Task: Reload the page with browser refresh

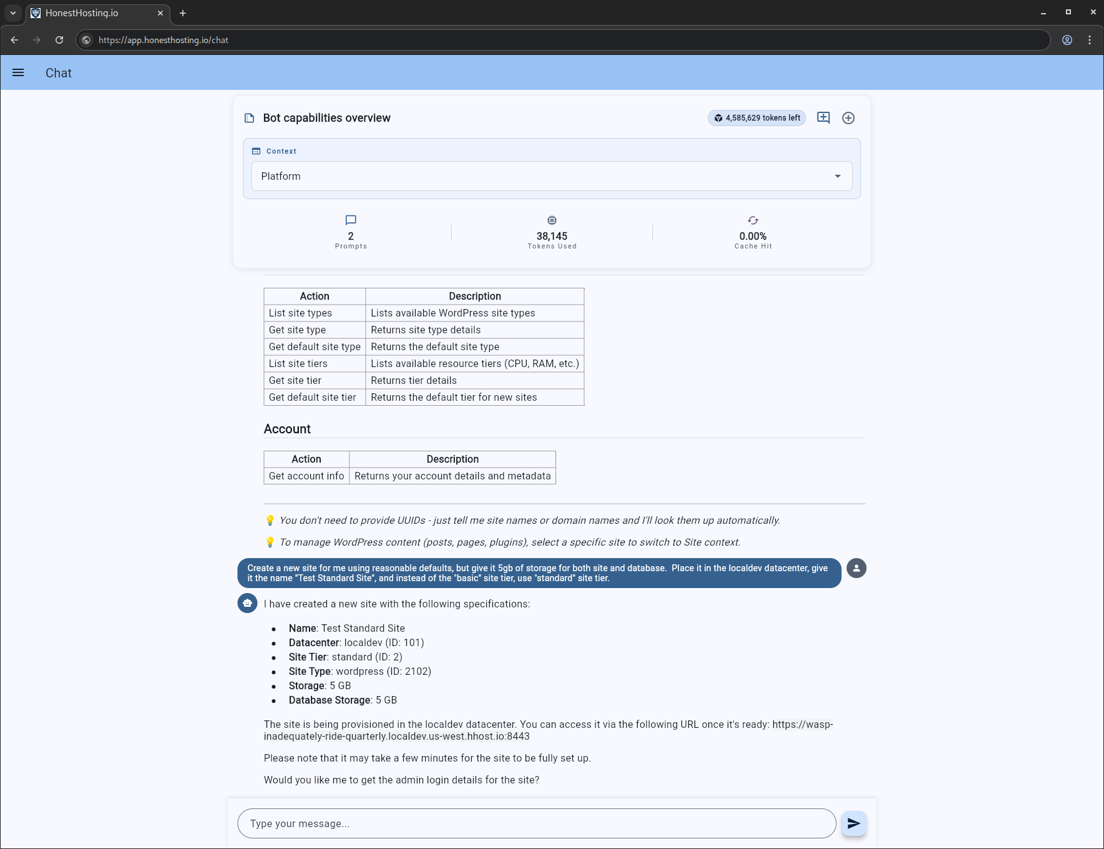Action: click(x=59, y=40)
